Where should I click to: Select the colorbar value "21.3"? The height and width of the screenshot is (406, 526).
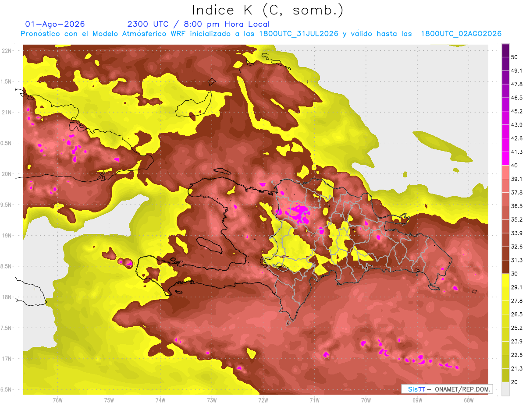coord(517,369)
